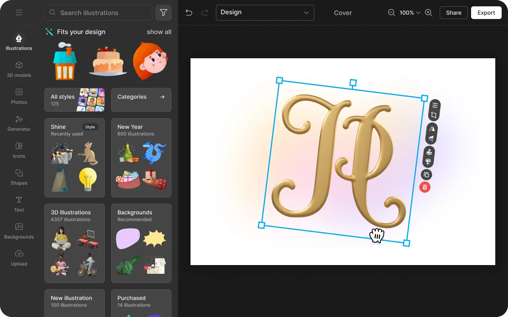Open the hamburger menu
Viewport: 508px width, 317px height.
tap(19, 12)
